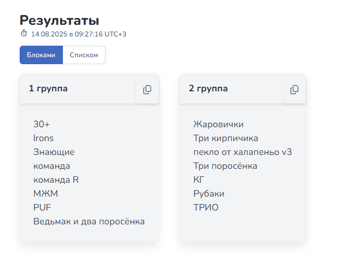Click the Три кирпичика entry
The image size is (351, 266).
[x=226, y=138]
